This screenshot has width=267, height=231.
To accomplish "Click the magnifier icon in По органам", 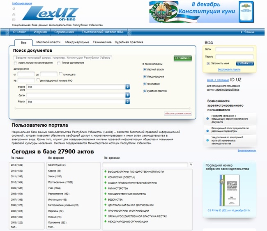I will [191, 165].
